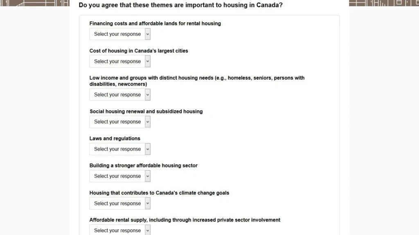Open the Financing costs response dropdown
The height and width of the screenshot is (235, 419).
[120, 34]
